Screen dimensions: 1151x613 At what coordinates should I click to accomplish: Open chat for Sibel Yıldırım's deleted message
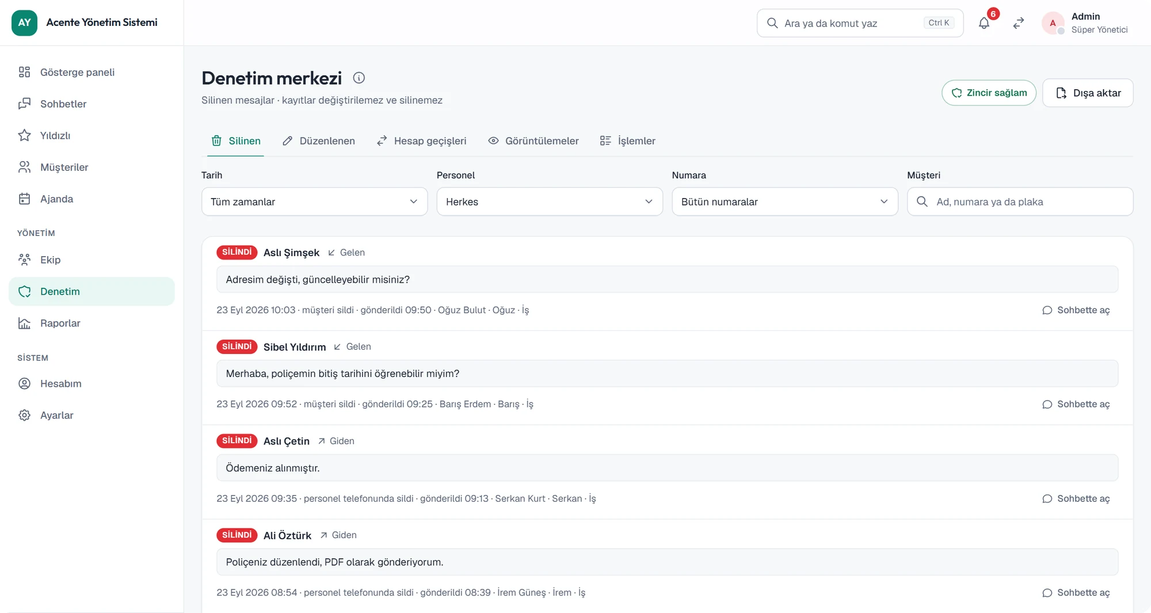[x=1076, y=404]
